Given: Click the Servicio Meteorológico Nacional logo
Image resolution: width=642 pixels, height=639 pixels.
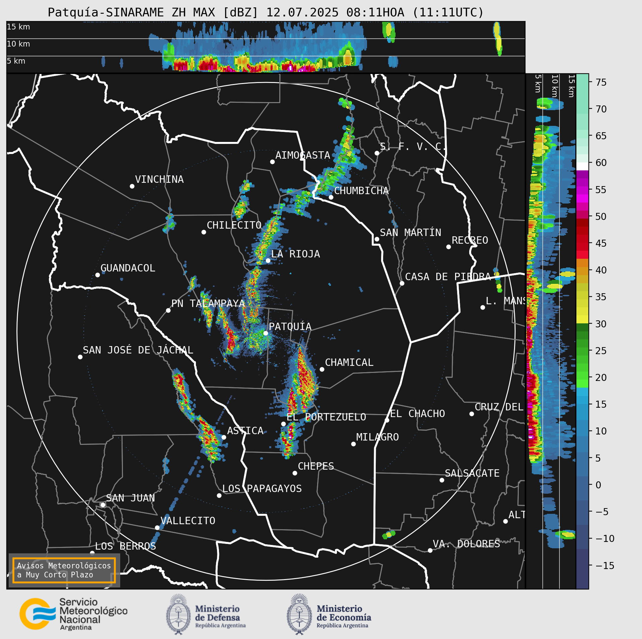Looking at the screenshot, I should (74, 614).
